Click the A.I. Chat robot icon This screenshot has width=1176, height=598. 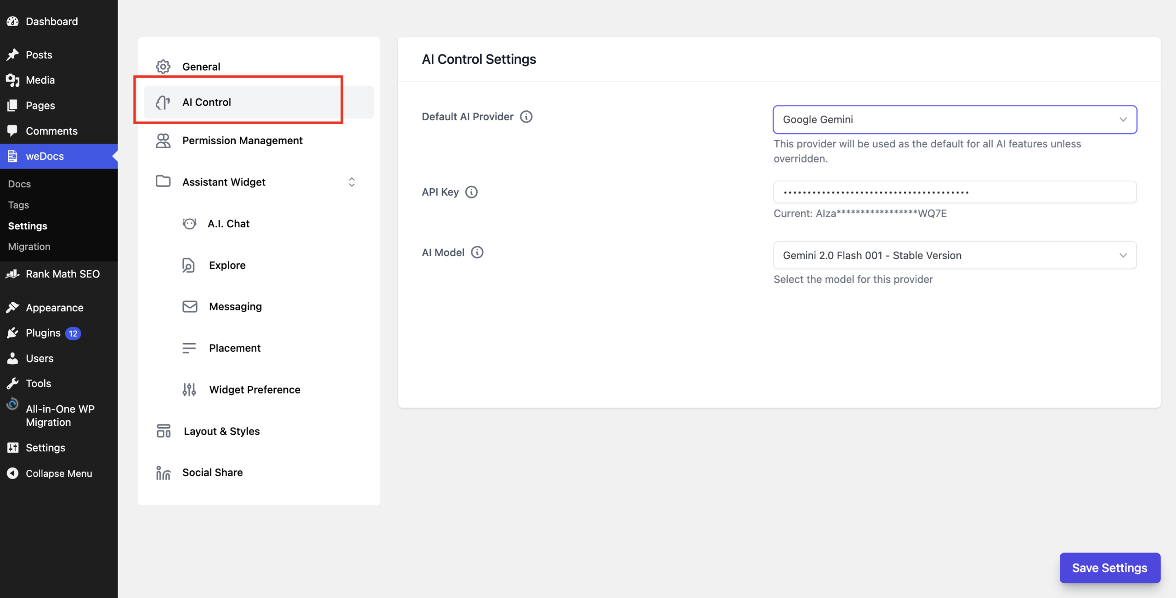coord(189,223)
